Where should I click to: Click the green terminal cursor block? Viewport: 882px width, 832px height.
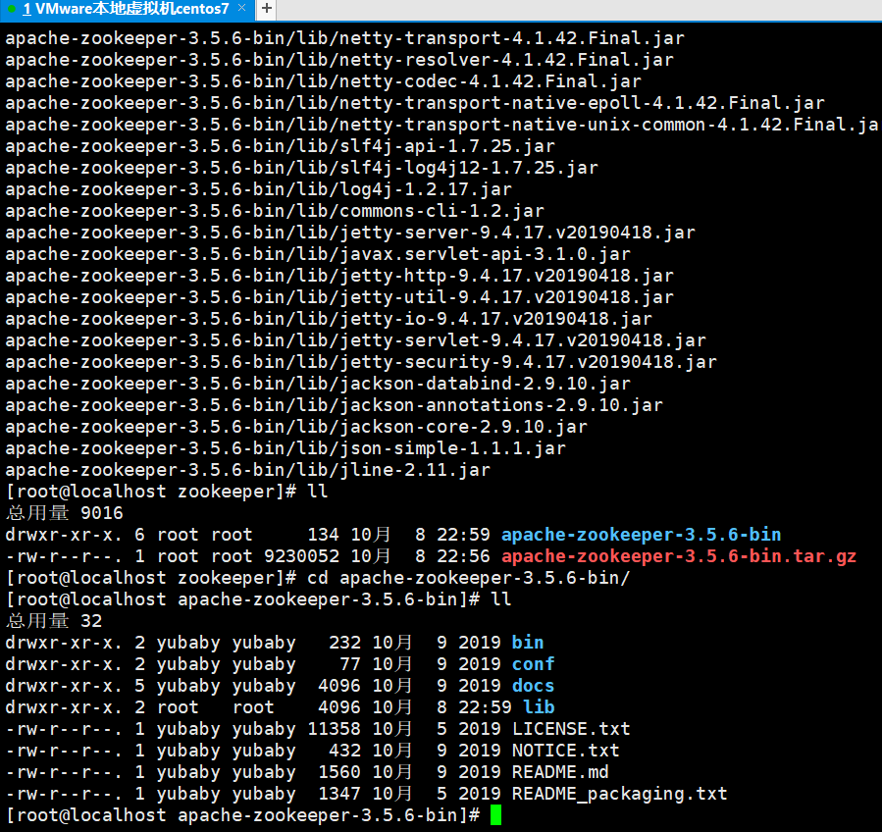(495, 815)
